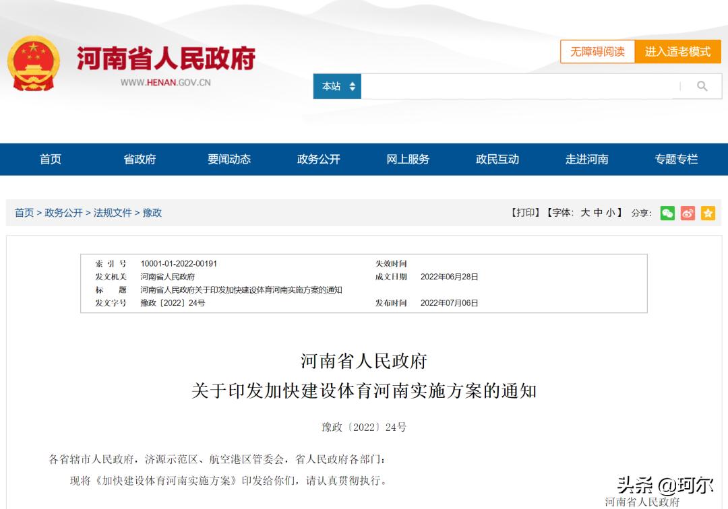The height and width of the screenshot is (509, 728).
Task: Click the 进入适老模式 button
Action: click(x=677, y=51)
